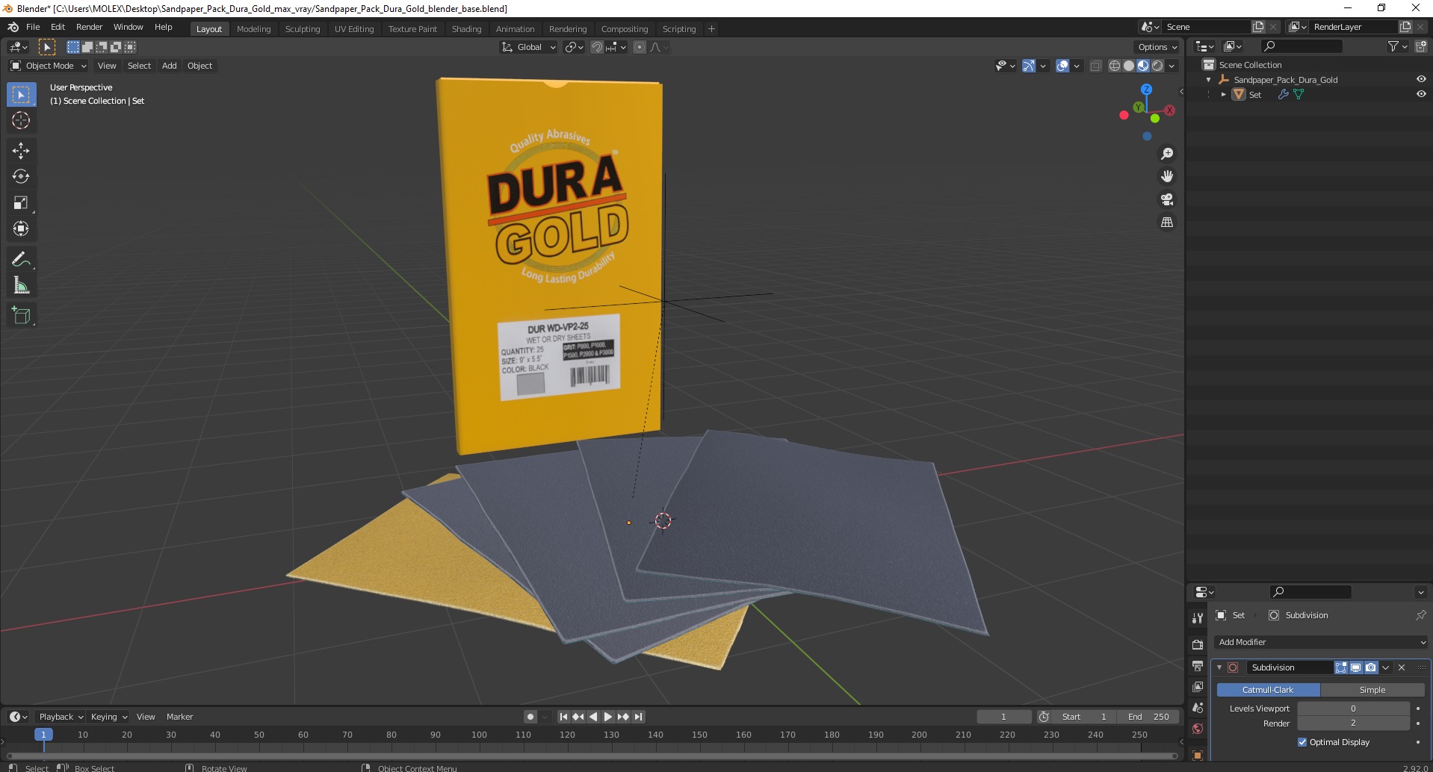Toggle timeline auto keying record button

530,717
